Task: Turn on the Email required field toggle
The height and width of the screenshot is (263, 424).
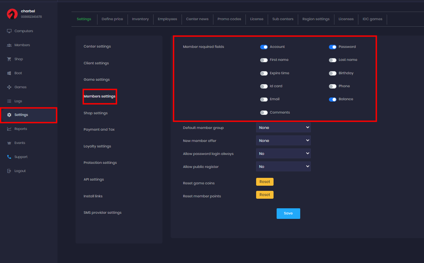Action: (264, 100)
